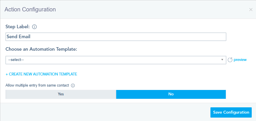Click Choose an Automation Template label
Image resolution: width=256 pixels, height=121 pixels.
(x=42, y=49)
